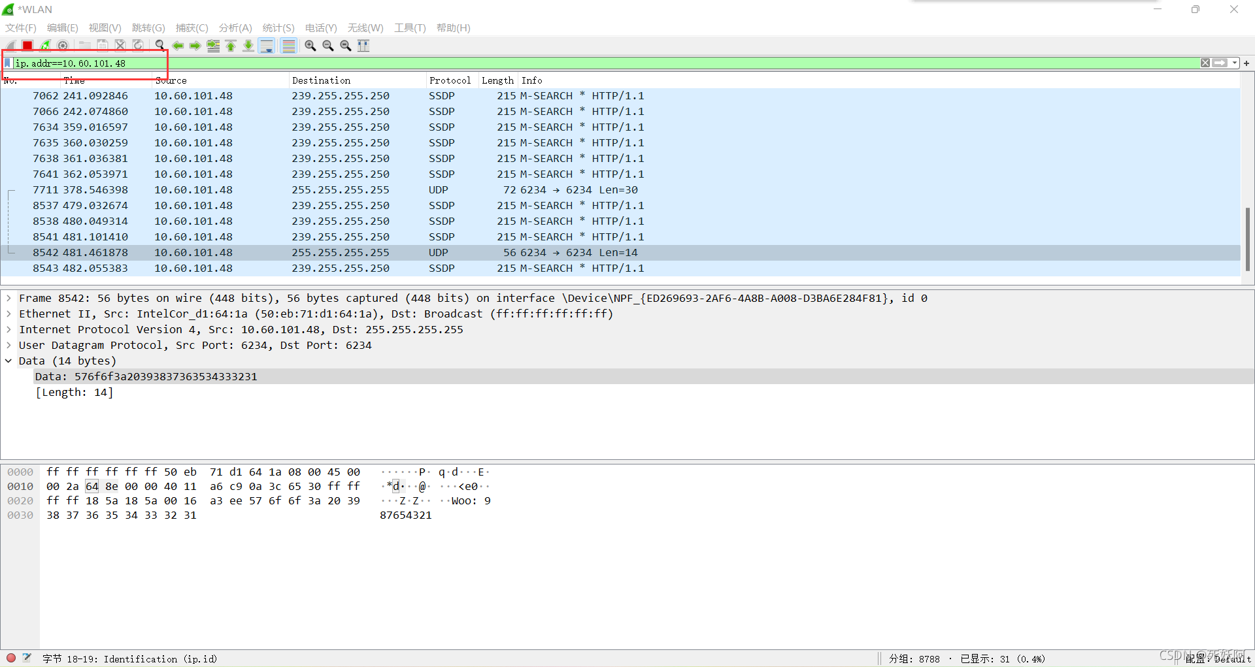Select packet 7062 SSDP row
1255x667 pixels.
pyautogui.click(x=620, y=95)
